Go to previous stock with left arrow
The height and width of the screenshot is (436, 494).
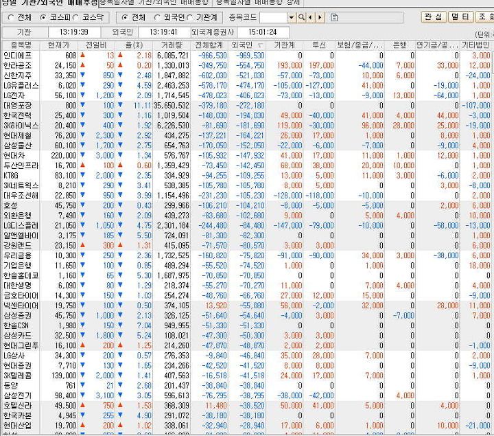click(310, 17)
